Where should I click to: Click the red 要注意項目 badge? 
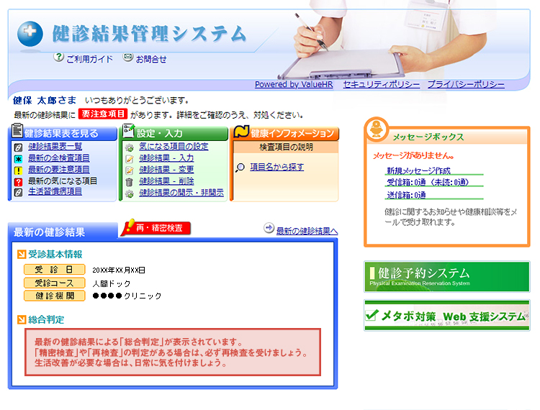pos(103,114)
